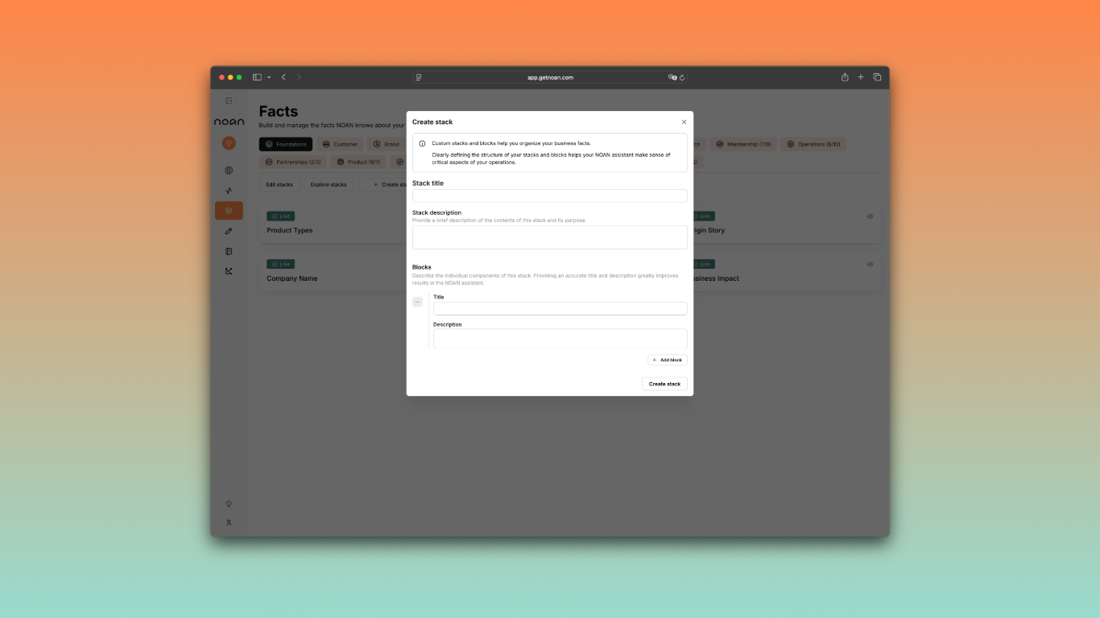Click the page reader icon in address bar

pyautogui.click(x=418, y=77)
